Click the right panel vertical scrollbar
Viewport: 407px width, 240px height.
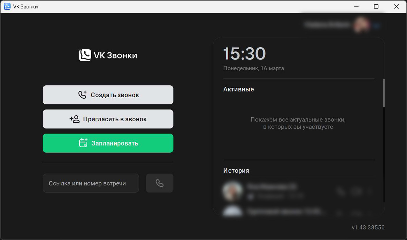tap(384, 93)
